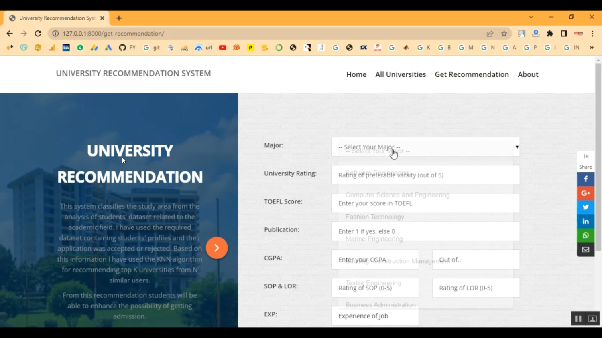This screenshot has height=338, width=602.
Task: Focus the 'Rating of LOR (0-5)' field
Action: (x=476, y=288)
